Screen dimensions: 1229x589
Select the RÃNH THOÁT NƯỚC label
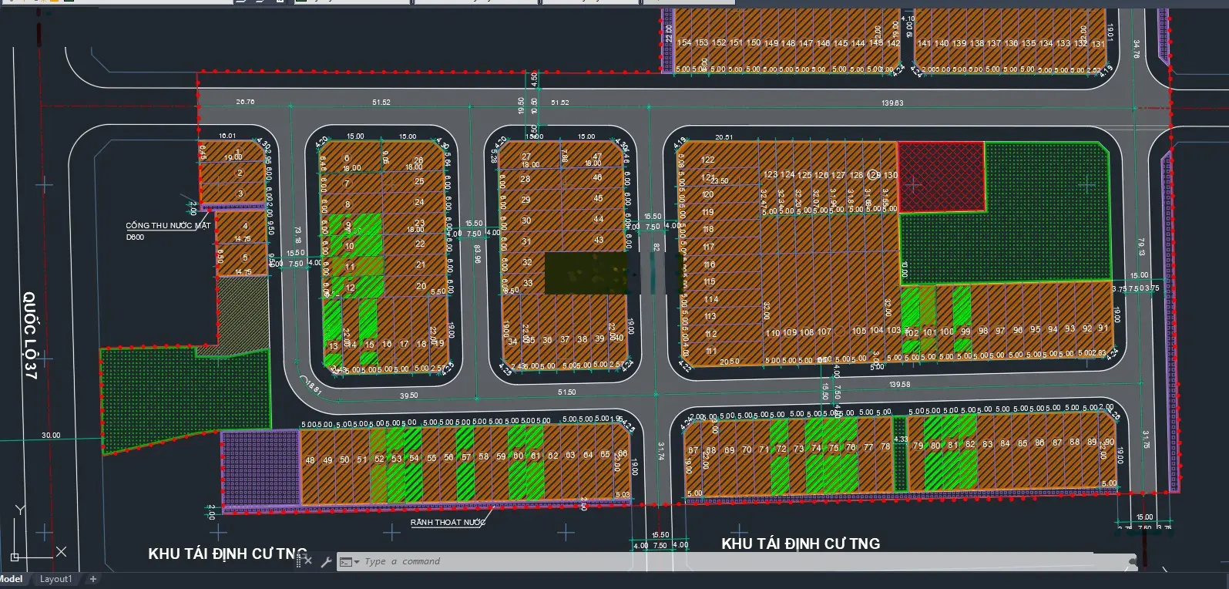coord(448,523)
